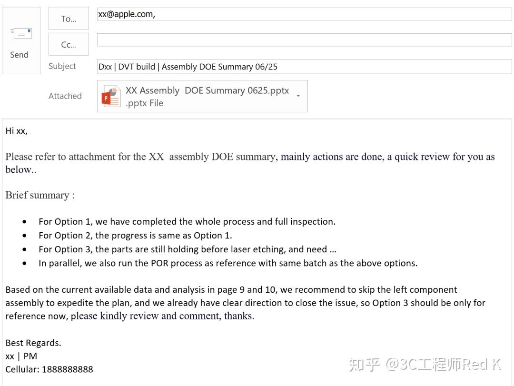The width and height of the screenshot is (514, 386).
Task: Click the Option 1 bullet line
Action: coord(187,222)
